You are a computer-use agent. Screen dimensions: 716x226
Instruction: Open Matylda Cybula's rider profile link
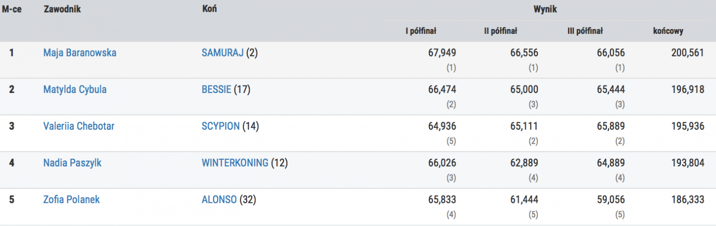(75, 90)
